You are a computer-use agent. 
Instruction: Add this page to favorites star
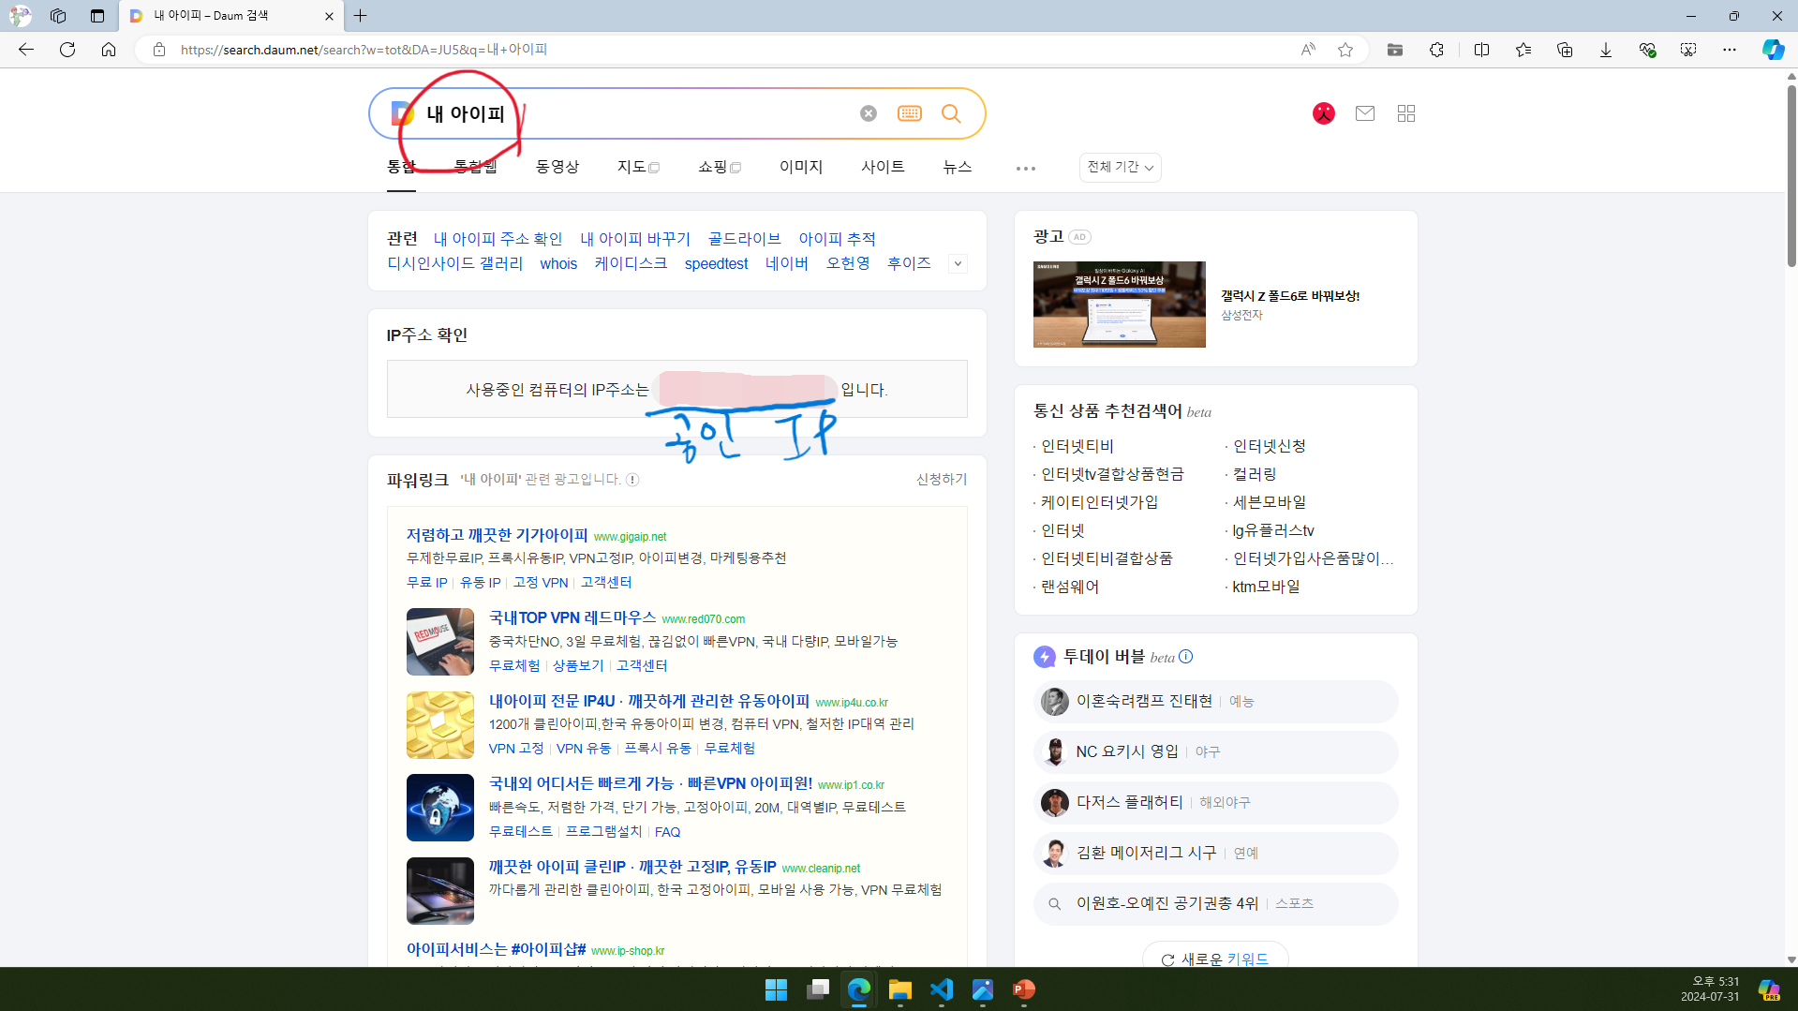[1345, 50]
